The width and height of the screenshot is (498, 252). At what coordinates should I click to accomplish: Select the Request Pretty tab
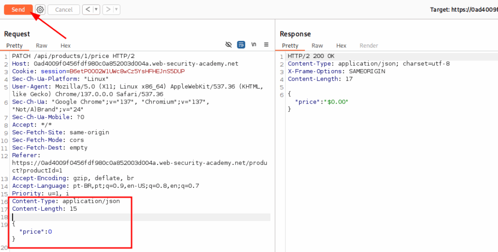pyautogui.click(x=15, y=46)
